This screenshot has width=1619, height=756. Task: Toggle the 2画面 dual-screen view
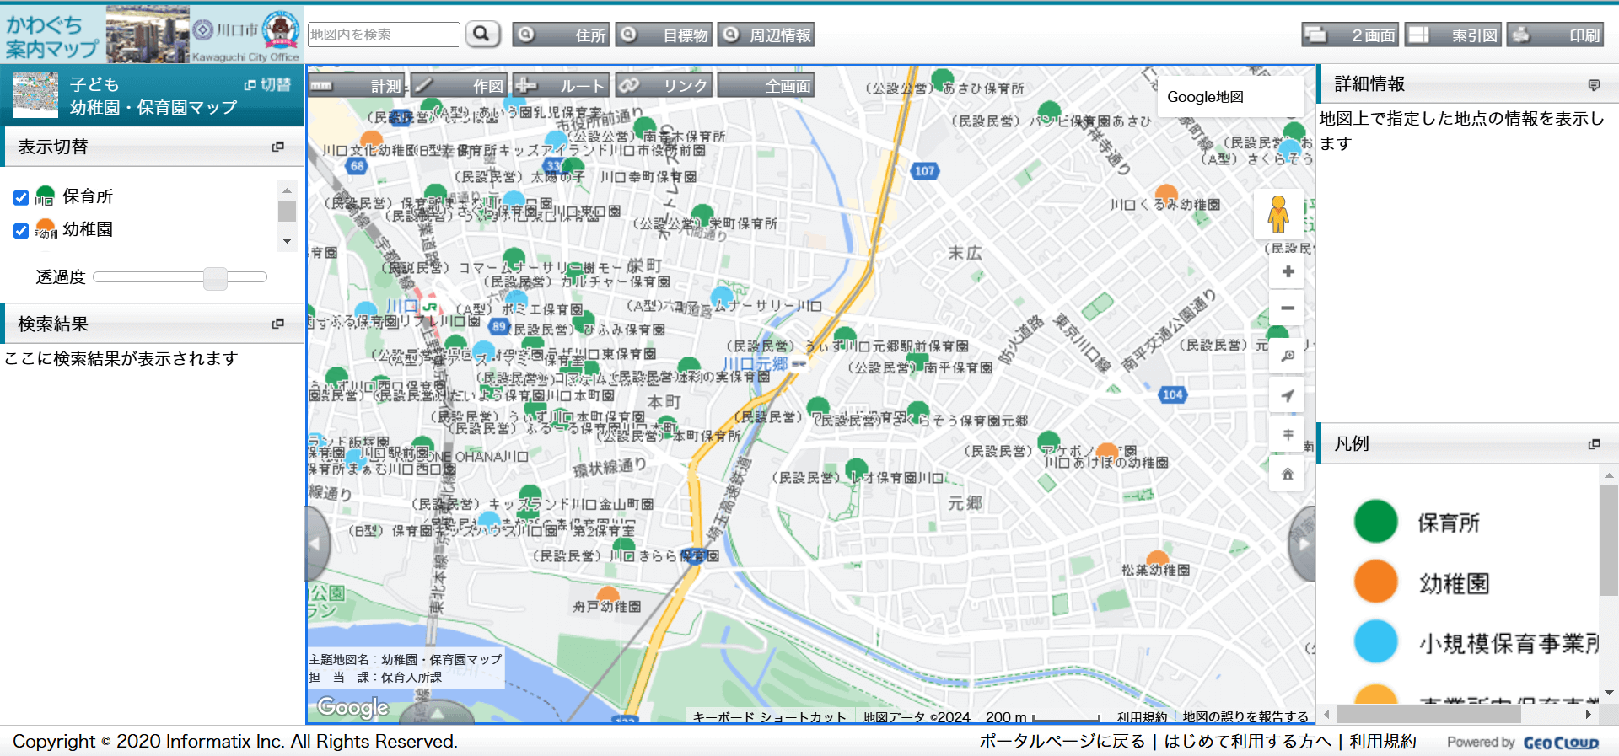pyautogui.click(x=1350, y=35)
